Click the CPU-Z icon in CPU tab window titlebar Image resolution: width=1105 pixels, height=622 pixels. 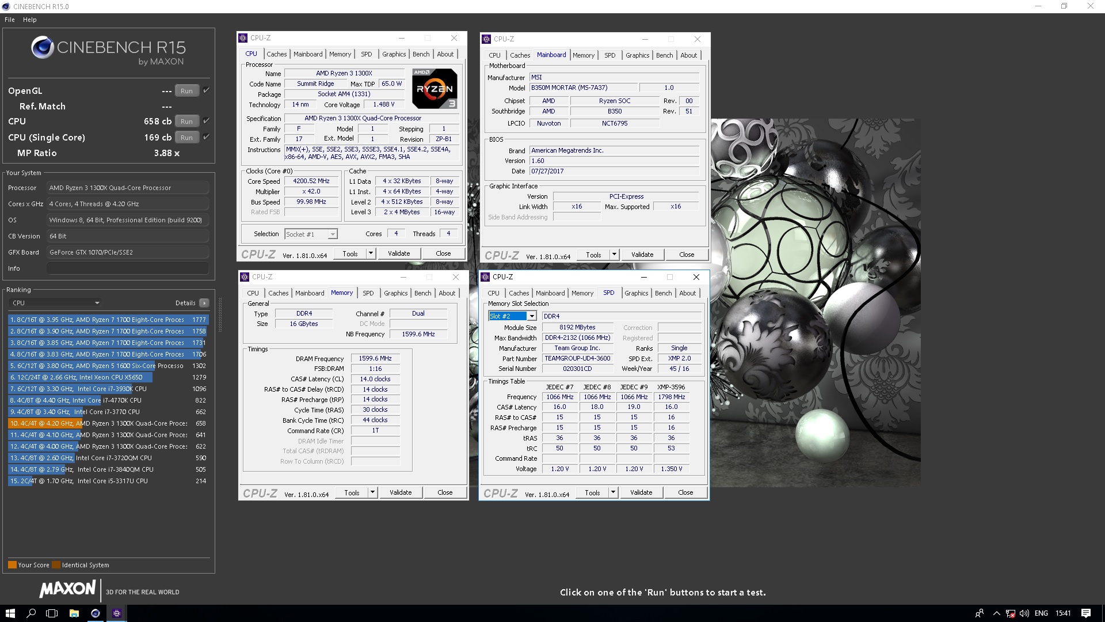pyautogui.click(x=243, y=38)
